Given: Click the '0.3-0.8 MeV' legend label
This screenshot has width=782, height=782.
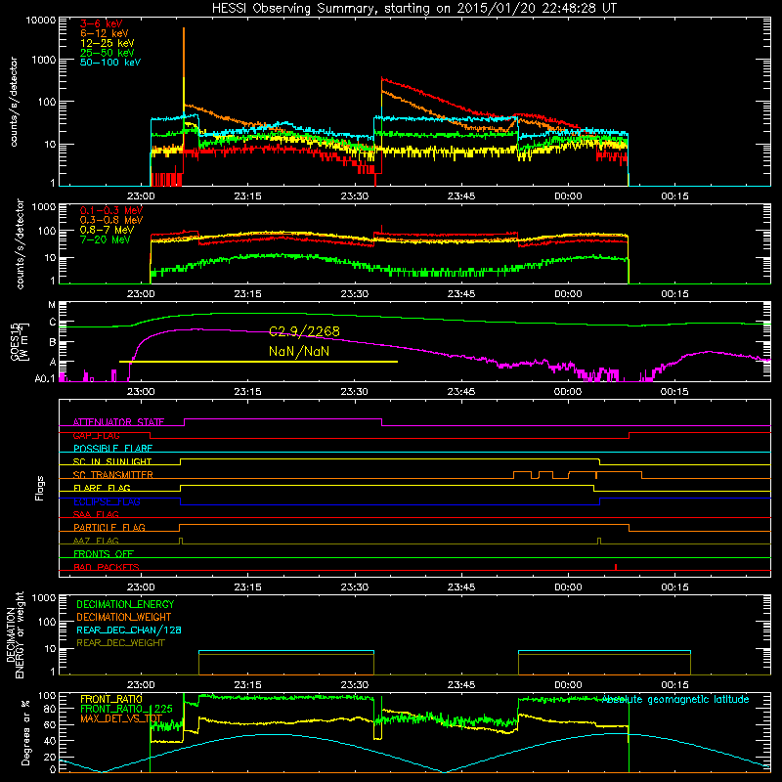Looking at the screenshot, I should click(111, 220).
